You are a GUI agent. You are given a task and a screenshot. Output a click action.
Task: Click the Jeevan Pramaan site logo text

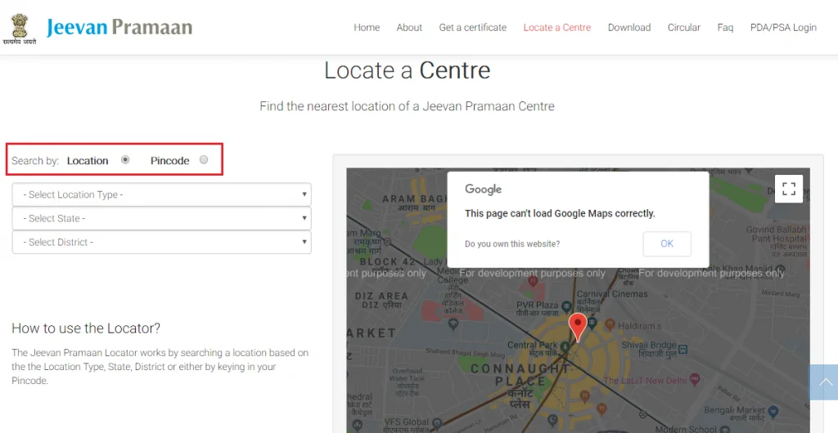(119, 27)
